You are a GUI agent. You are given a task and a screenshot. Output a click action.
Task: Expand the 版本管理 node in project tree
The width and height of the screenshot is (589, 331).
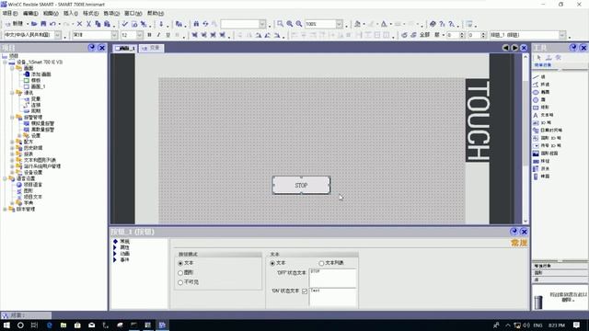(5, 209)
